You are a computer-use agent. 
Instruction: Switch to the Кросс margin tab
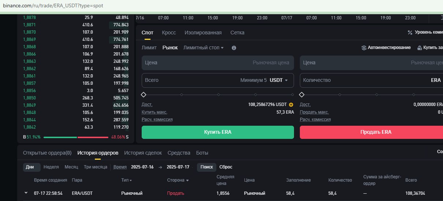point(169,33)
